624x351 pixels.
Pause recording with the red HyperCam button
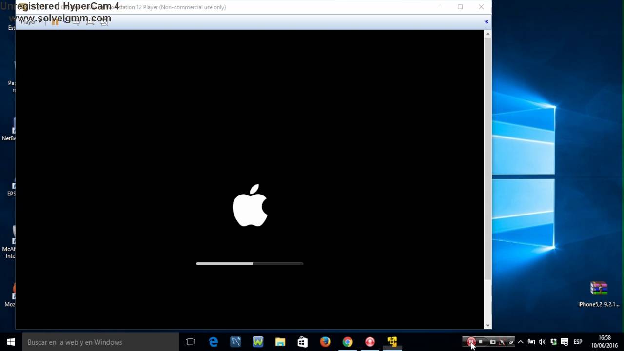pyautogui.click(x=471, y=342)
